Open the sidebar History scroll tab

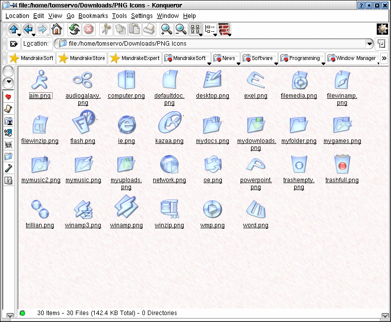pyautogui.click(x=8, y=109)
